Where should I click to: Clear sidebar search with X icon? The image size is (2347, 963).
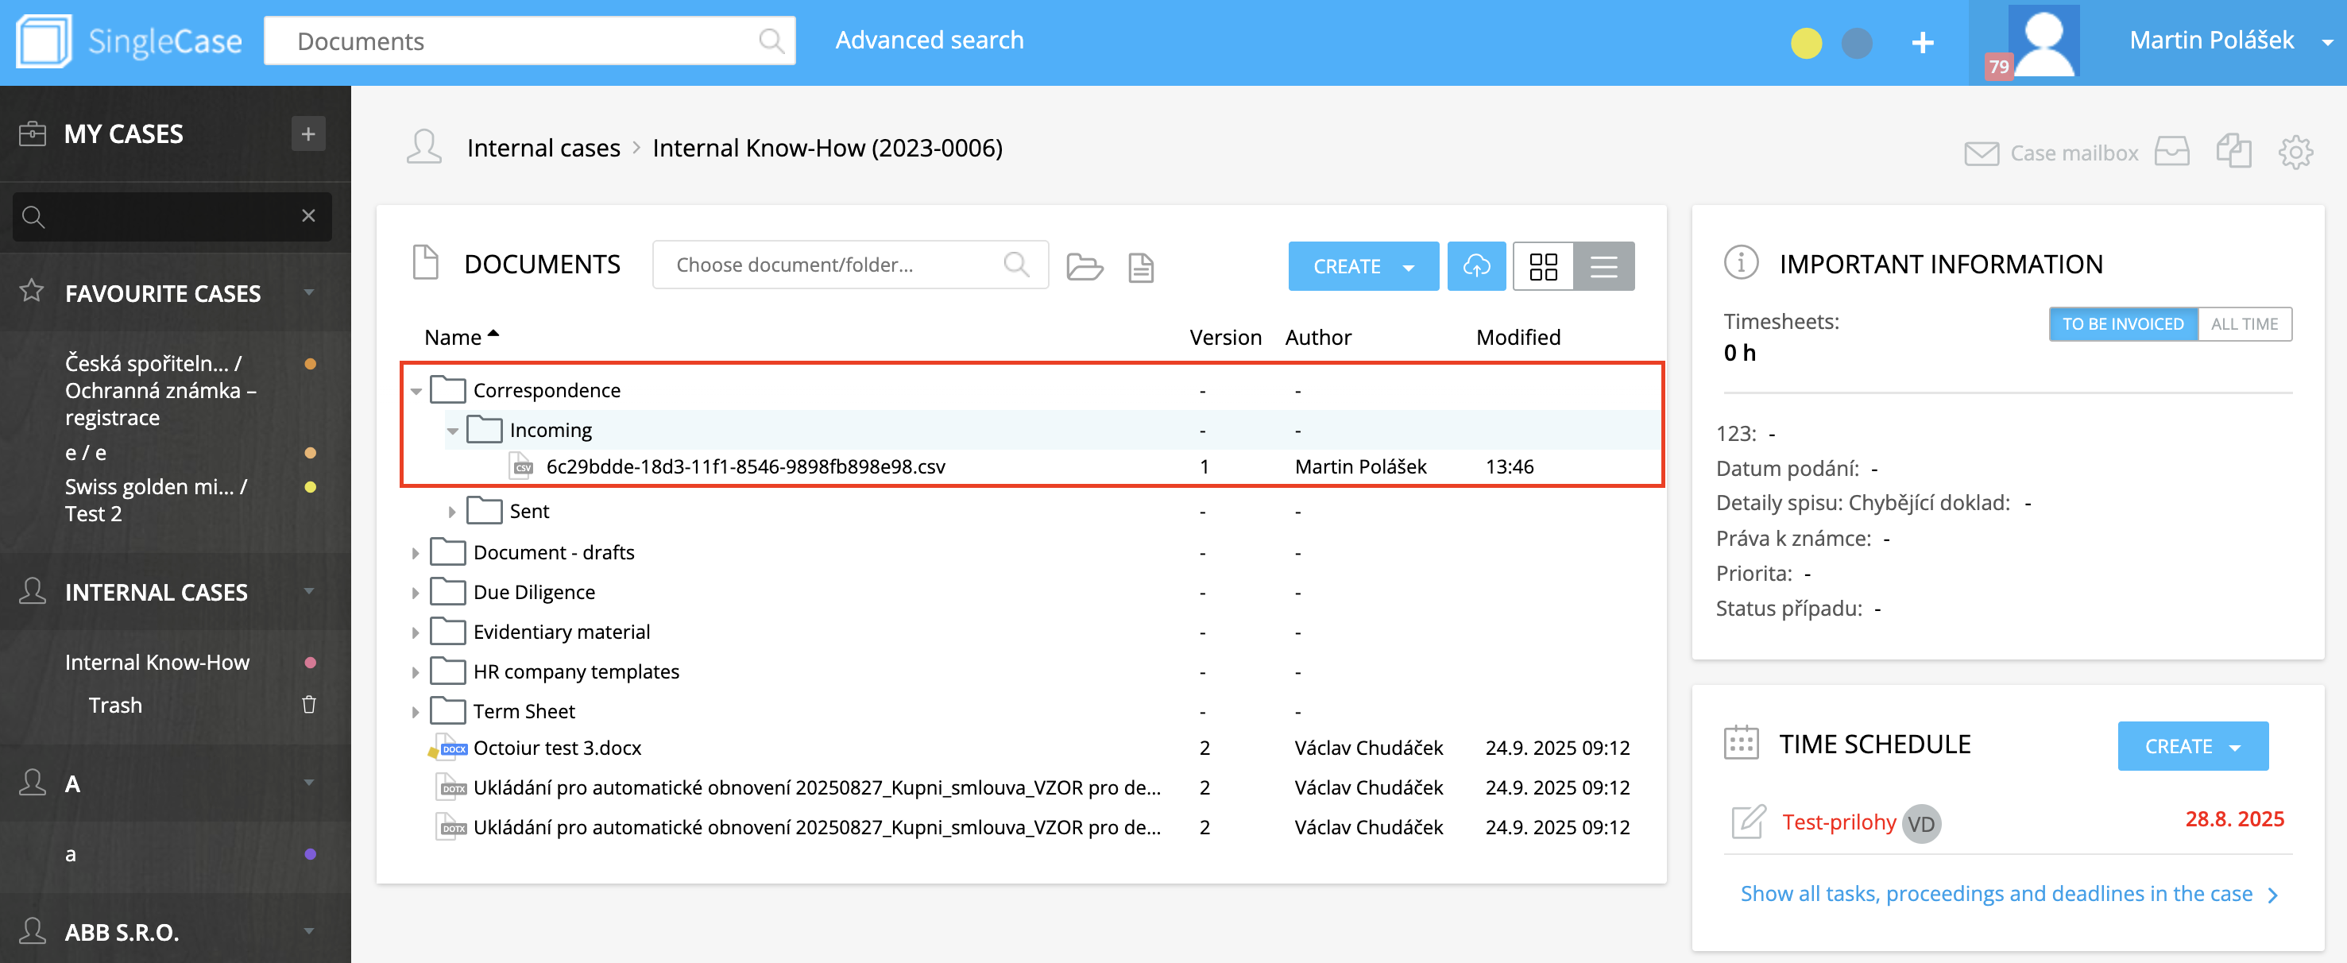tap(308, 216)
